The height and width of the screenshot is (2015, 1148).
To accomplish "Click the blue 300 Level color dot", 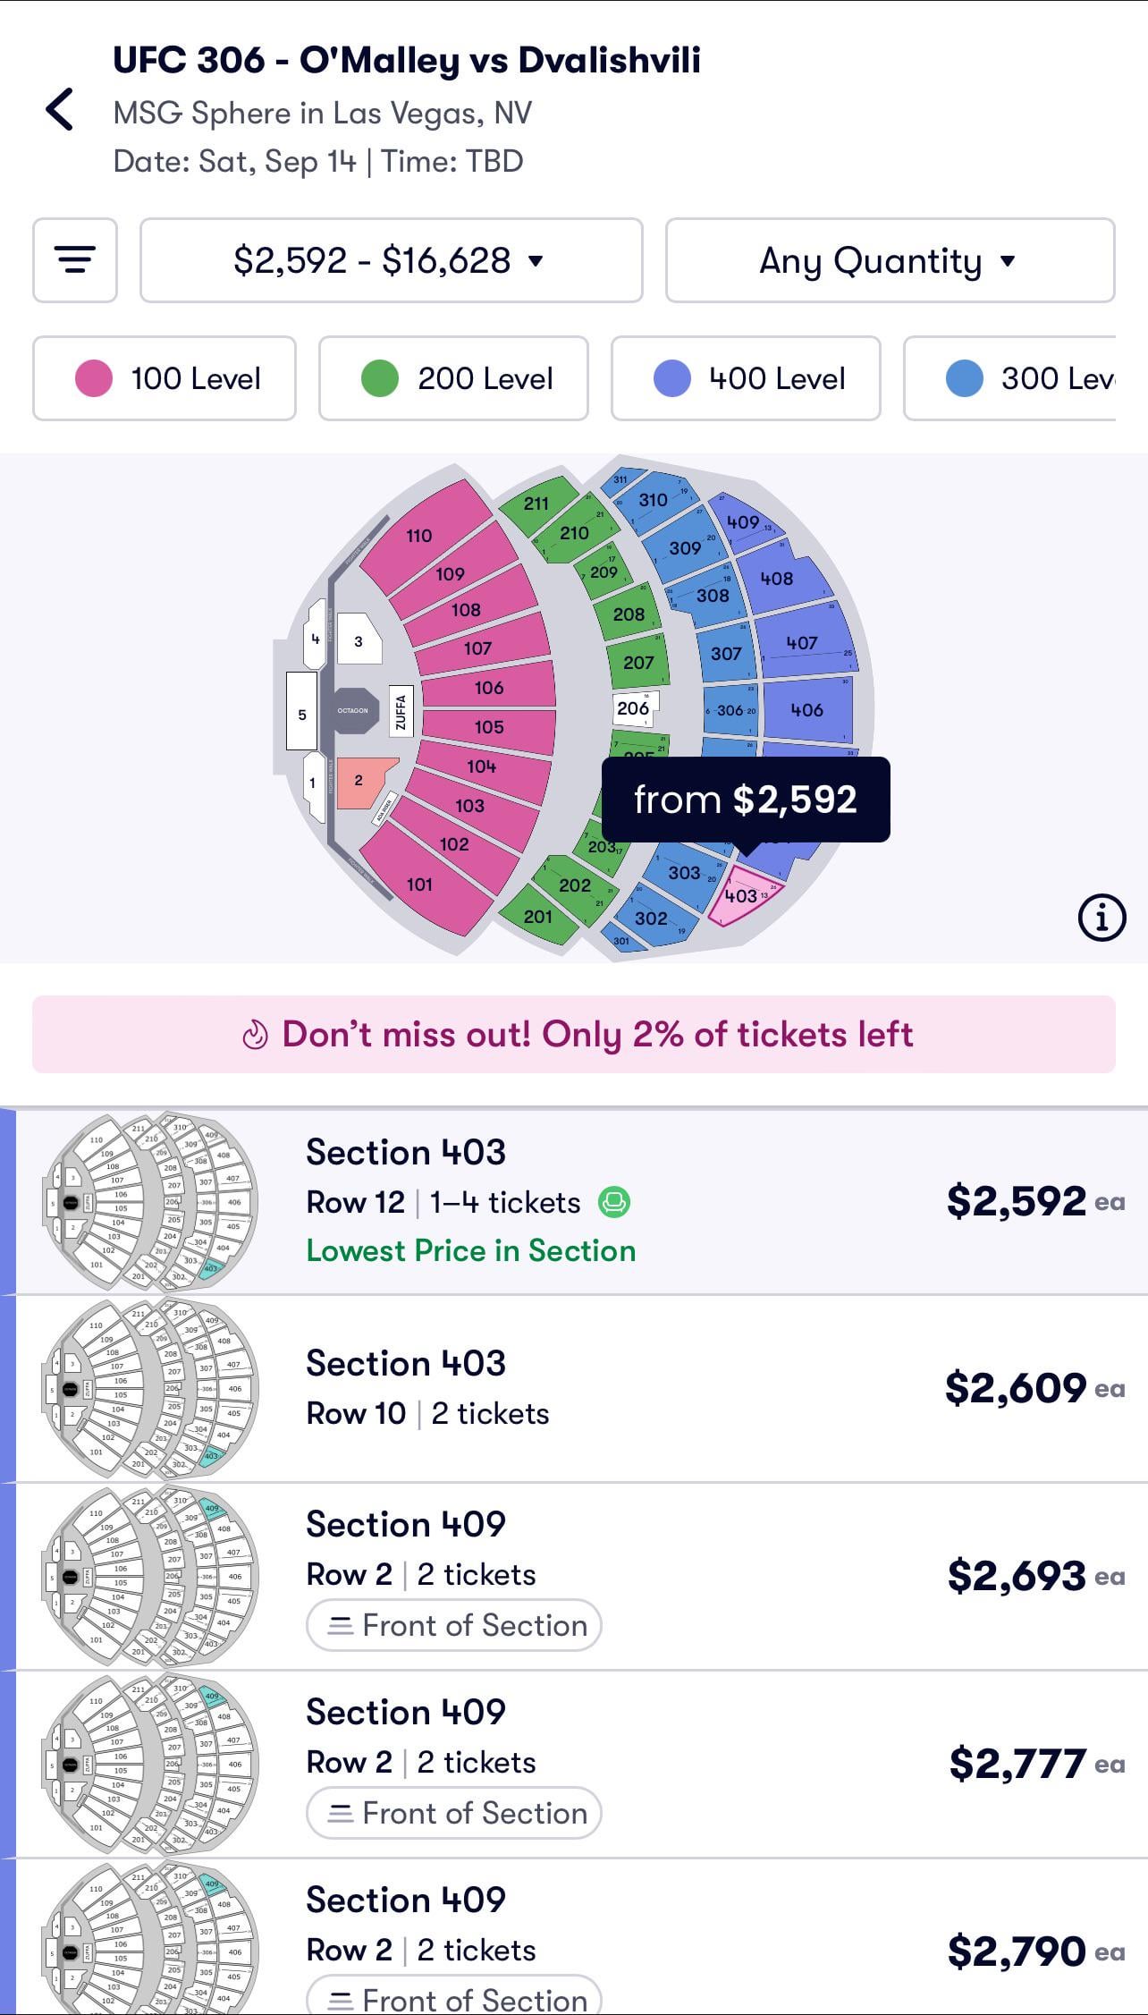I will [965, 378].
